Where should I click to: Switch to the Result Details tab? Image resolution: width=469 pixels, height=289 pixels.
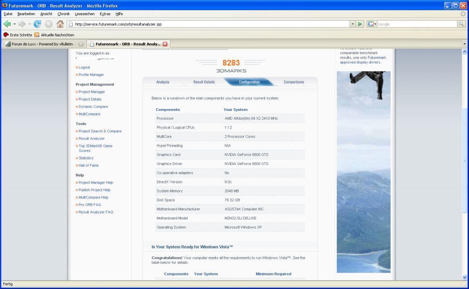point(204,82)
